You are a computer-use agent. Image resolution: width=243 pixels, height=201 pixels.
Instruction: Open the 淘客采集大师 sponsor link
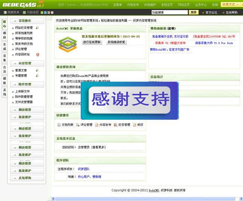coord(214,43)
